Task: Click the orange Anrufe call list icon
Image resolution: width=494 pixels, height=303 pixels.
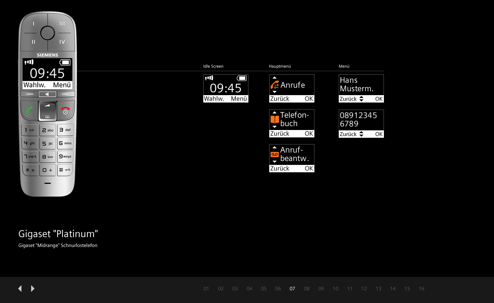Action: [x=275, y=85]
